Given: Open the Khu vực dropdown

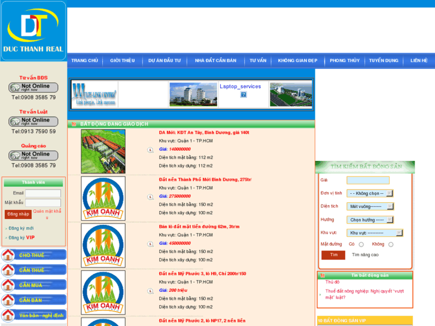Looking at the screenshot, I should point(375,233).
